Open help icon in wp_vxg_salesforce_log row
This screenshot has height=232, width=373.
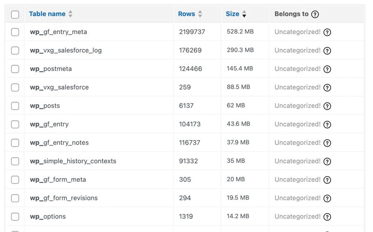[327, 51]
